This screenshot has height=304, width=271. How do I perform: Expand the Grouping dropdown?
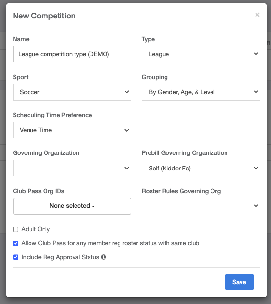(201, 92)
